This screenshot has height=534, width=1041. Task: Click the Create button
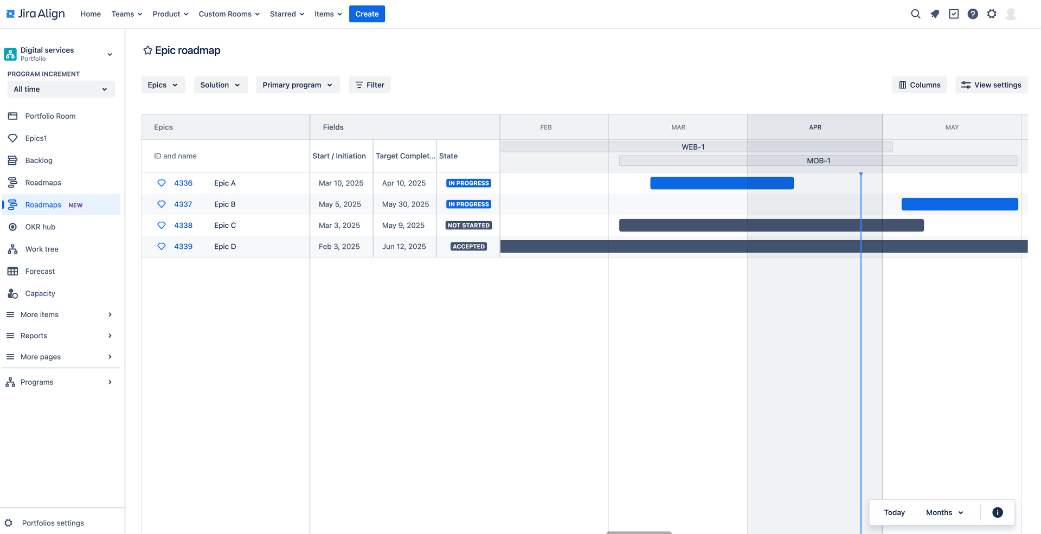367,14
